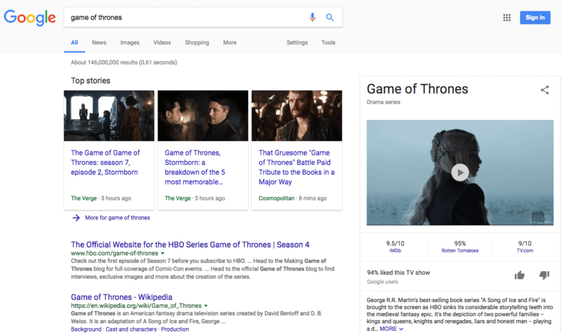Click the search box containing game of thrones

183,18
